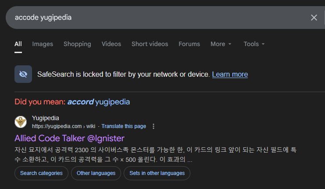Open the 'Allied Code Talker @Ignister' result
The height and width of the screenshot is (189, 325).
(70, 138)
